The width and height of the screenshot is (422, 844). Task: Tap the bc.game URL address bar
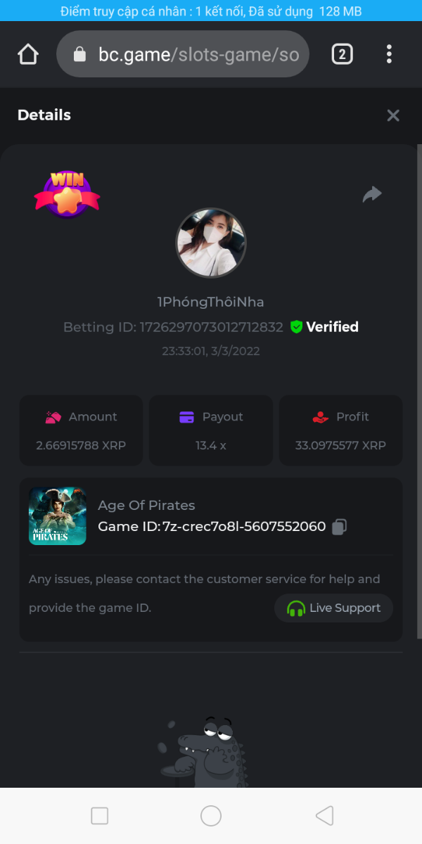point(197,54)
